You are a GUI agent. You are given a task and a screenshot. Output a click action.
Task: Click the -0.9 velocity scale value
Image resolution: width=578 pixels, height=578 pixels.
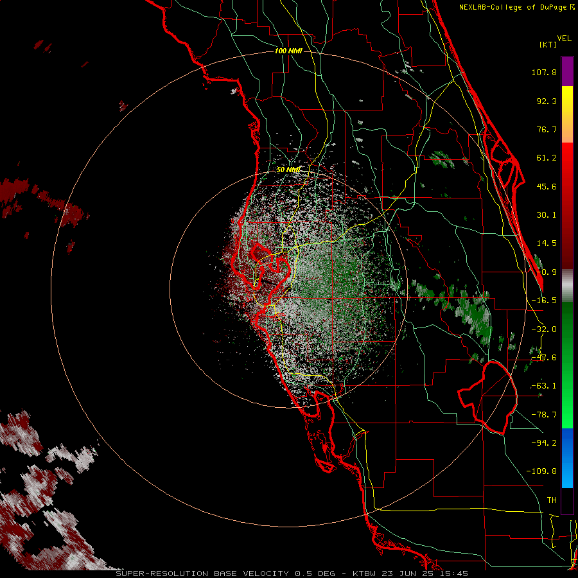pos(547,272)
